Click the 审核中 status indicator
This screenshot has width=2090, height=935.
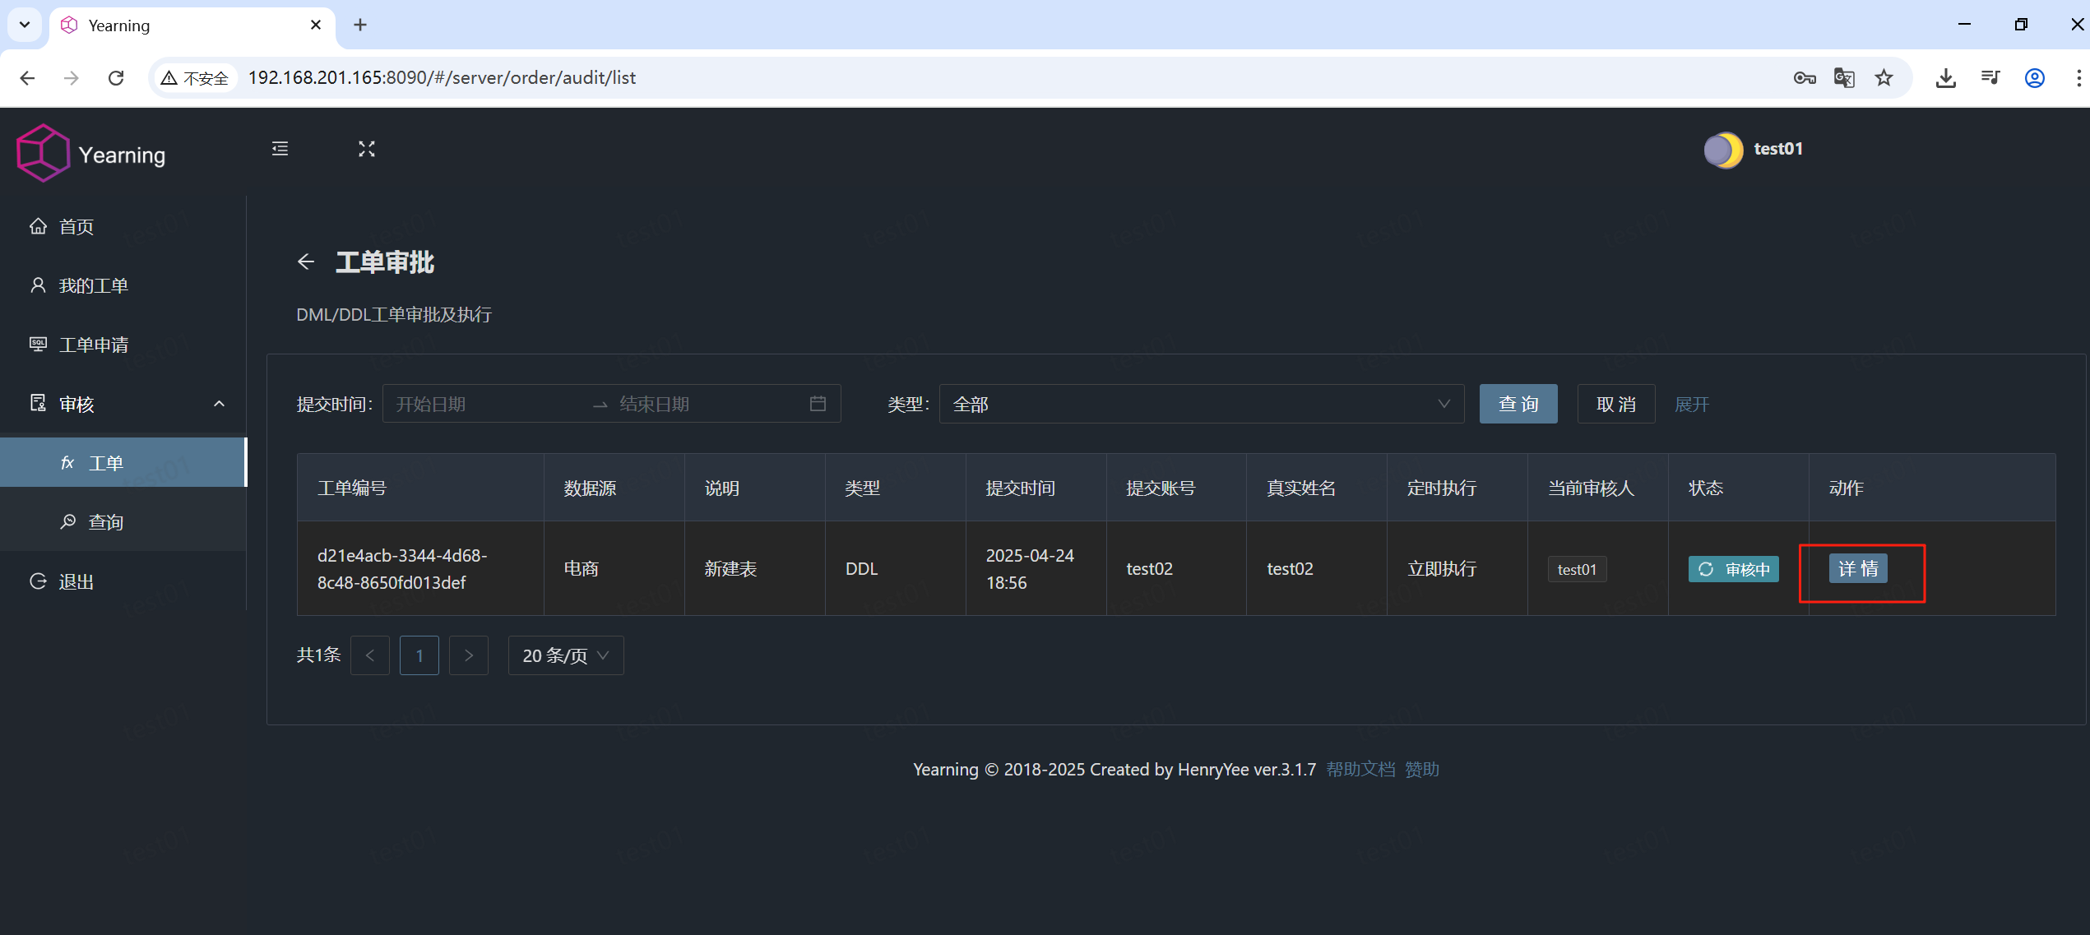[1733, 568]
